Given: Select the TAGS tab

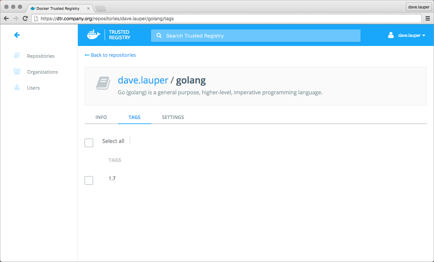Looking at the screenshot, I should [134, 117].
